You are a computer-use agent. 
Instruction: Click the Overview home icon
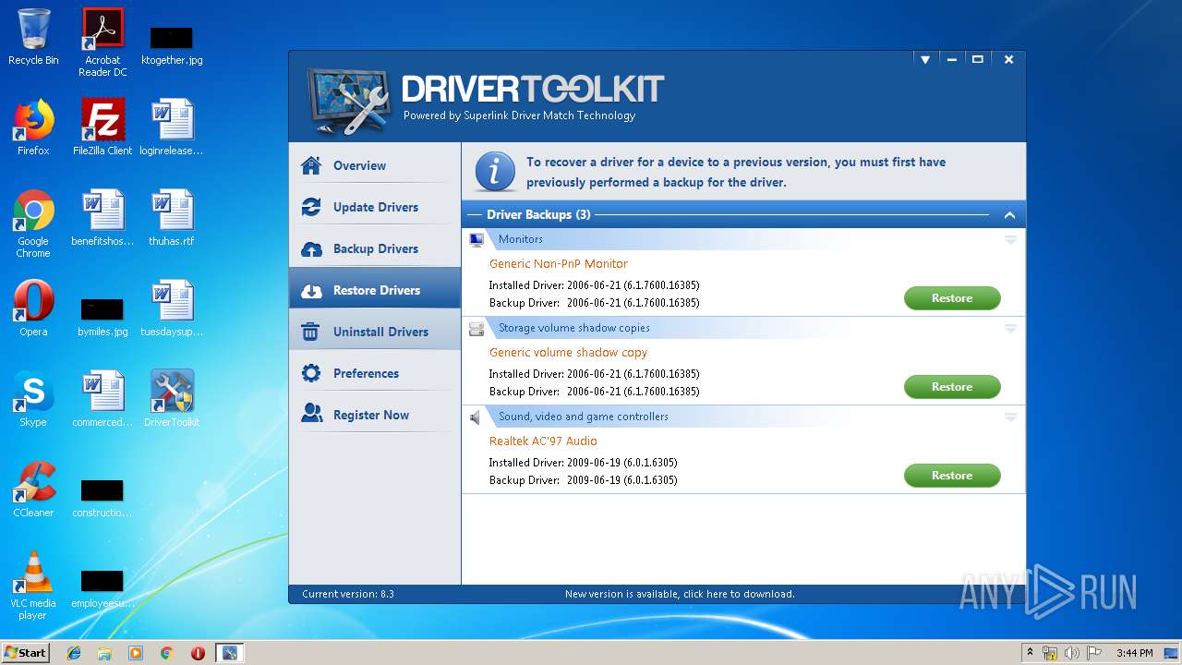[311, 165]
